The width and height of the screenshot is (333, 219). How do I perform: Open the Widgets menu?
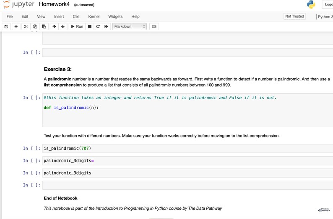pos(115,16)
